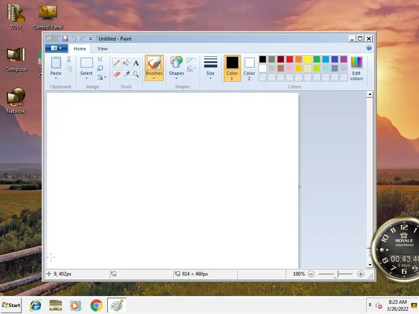Open Internet Explorer from taskbar
The height and width of the screenshot is (314, 419).
click(x=36, y=305)
